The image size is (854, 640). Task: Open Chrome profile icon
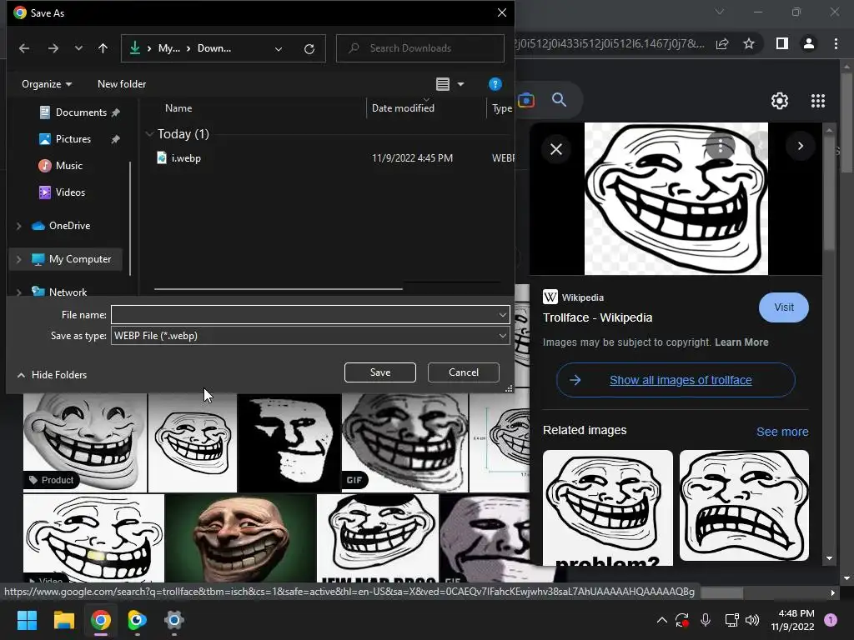[809, 43]
